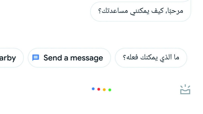Open the Assistant updates tray icon
Screen dimensions: 203x114
(185, 89)
